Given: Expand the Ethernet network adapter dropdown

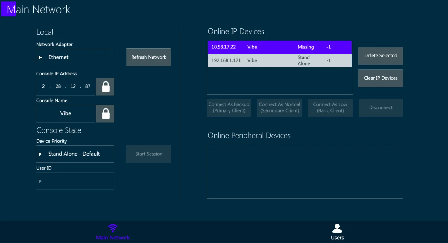Looking at the screenshot, I should 75,57.
